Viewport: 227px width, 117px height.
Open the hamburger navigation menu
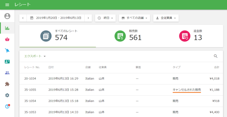tap(7, 5)
